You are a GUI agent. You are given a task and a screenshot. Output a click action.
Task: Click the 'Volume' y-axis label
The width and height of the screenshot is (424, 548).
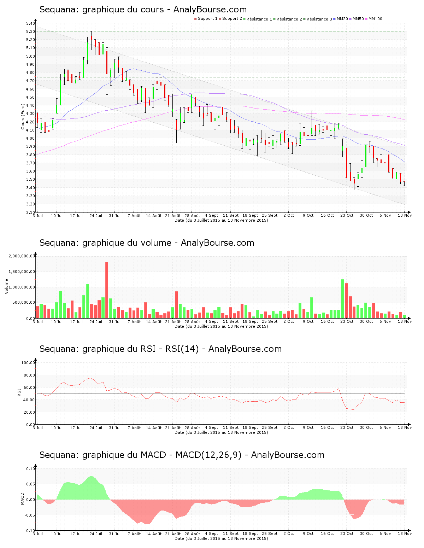tap(6, 286)
